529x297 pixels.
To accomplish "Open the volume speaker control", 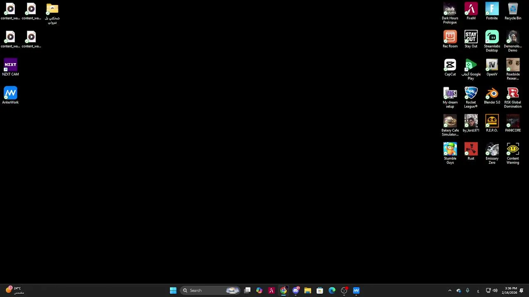I will 495,290.
